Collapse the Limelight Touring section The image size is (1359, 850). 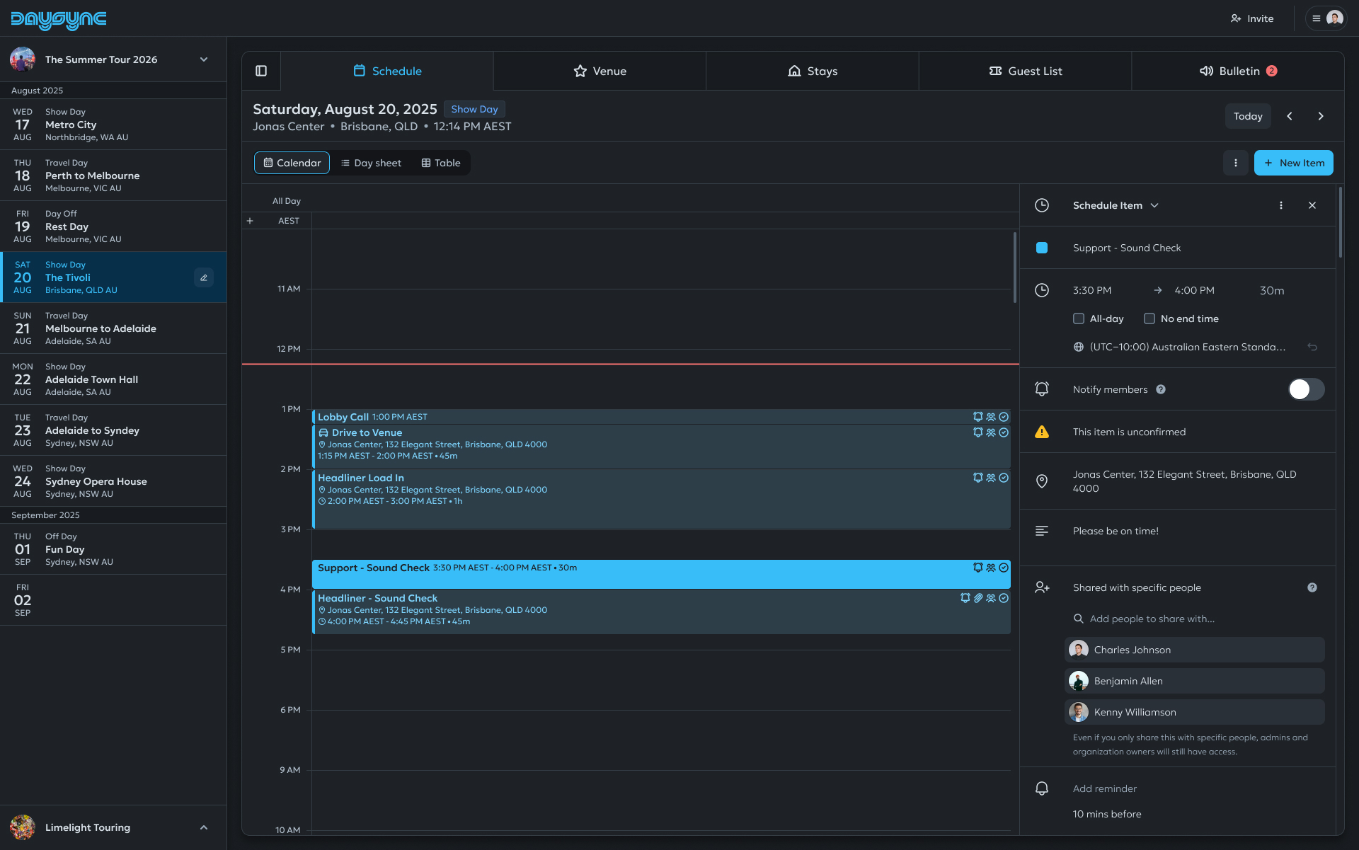tap(204, 827)
